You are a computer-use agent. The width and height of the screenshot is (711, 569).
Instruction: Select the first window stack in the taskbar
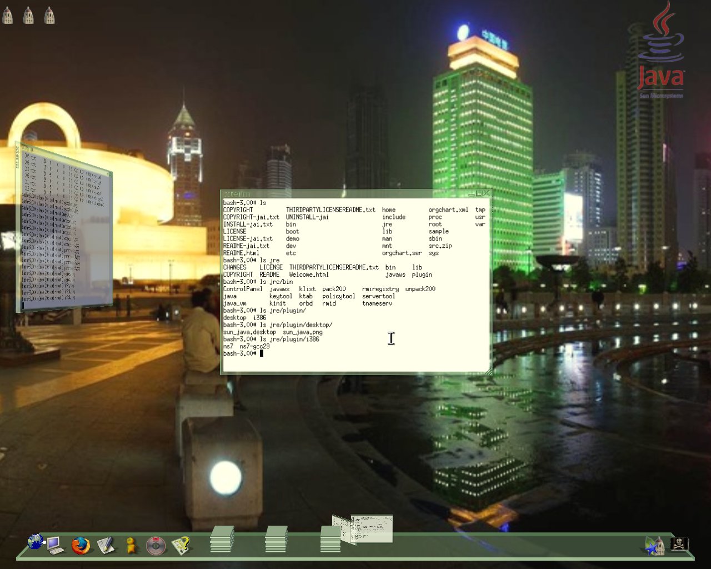click(222, 539)
